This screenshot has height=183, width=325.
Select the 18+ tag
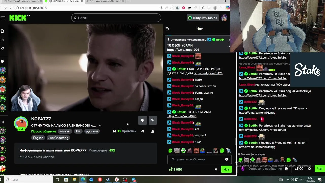pos(78,131)
